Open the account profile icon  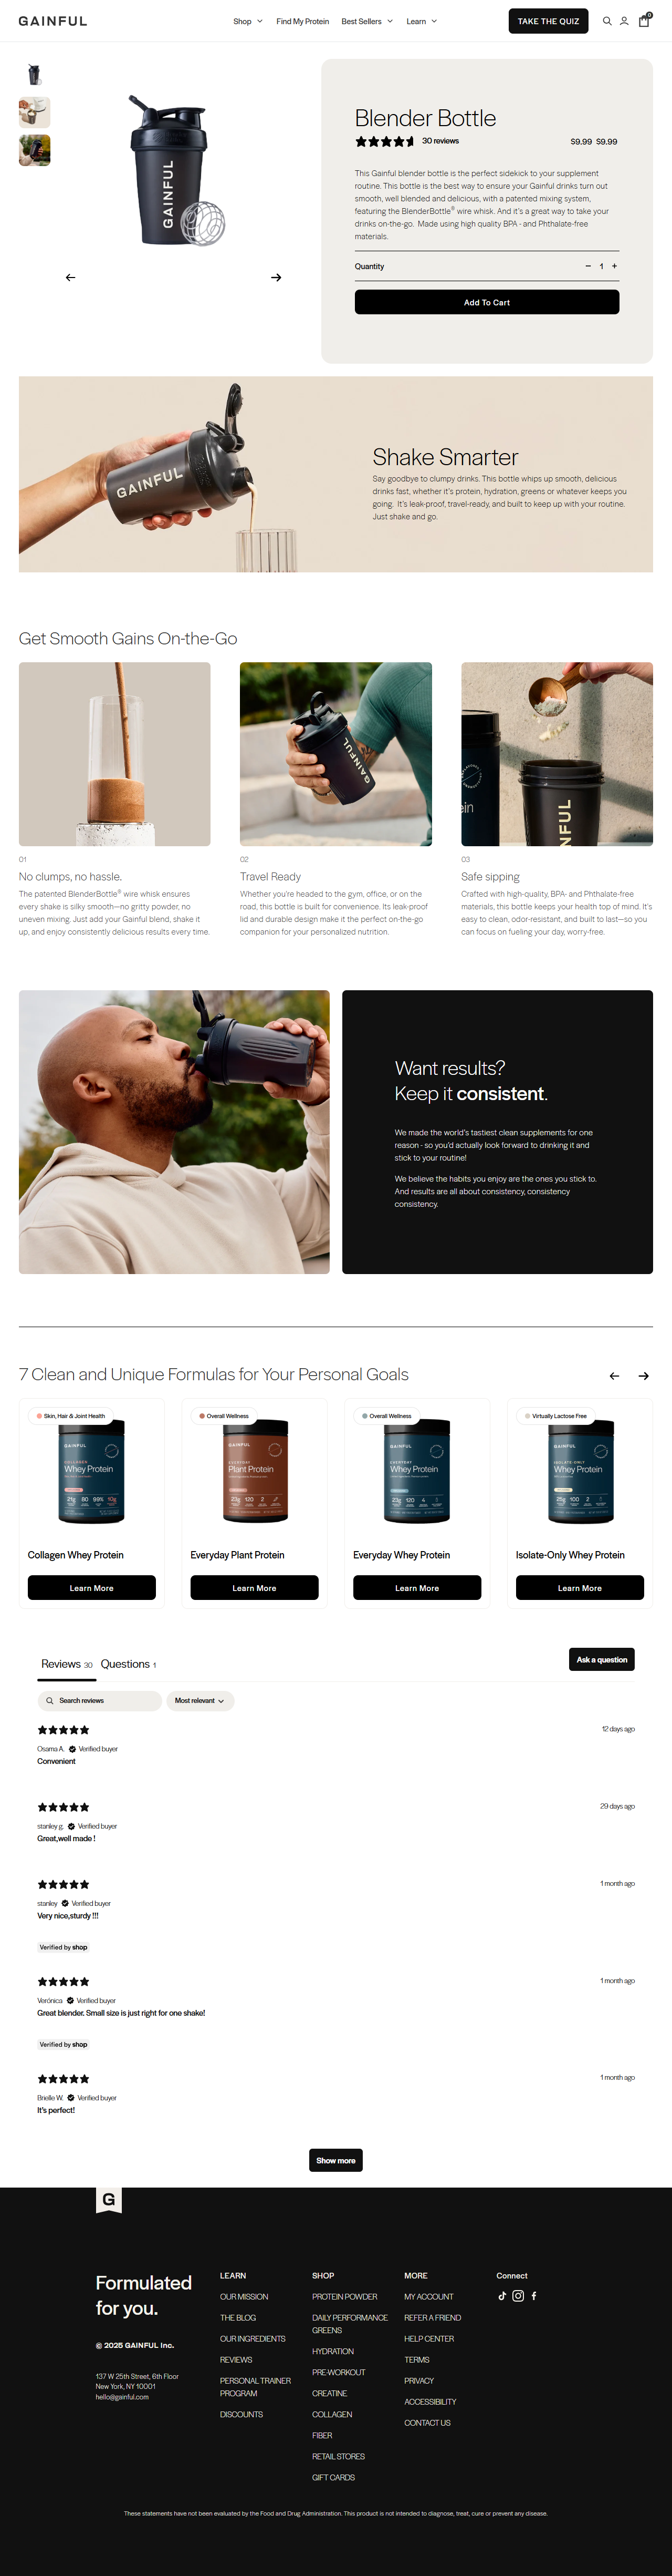[624, 21]
